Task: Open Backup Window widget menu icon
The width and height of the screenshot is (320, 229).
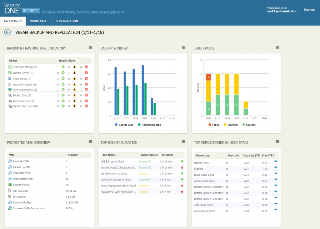Action: (x=184, y=47)
